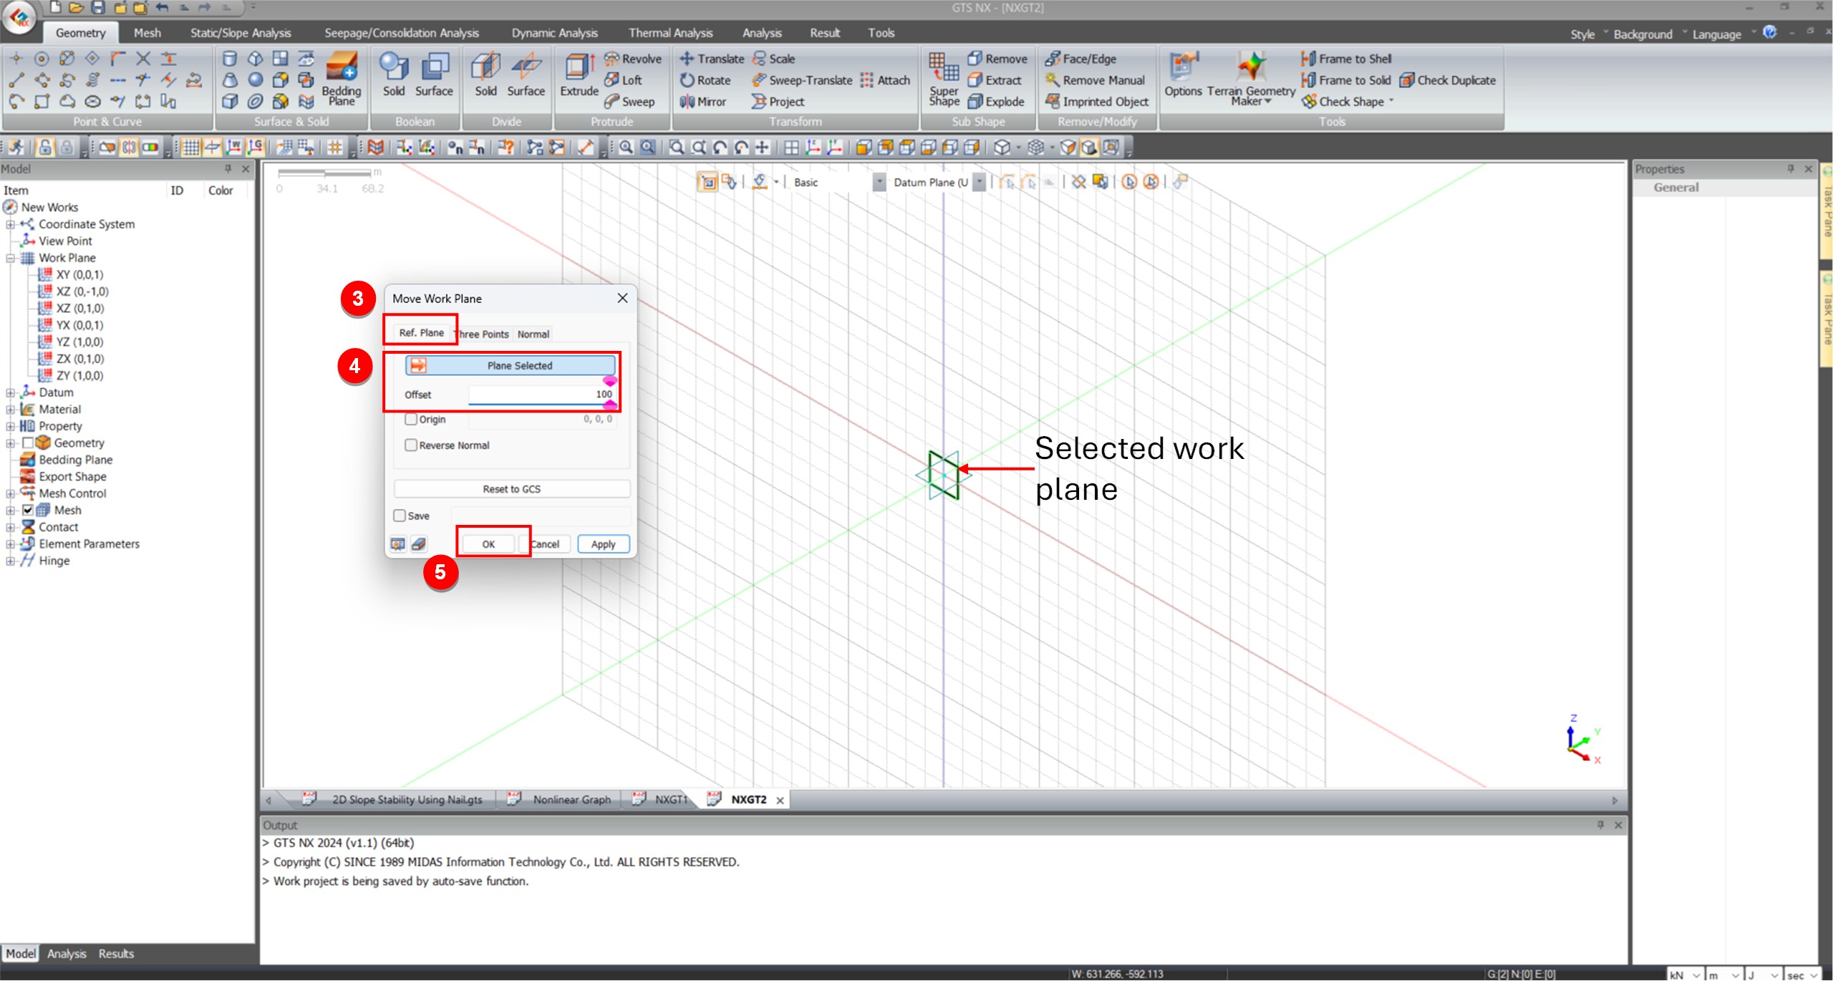Select the XY (0,0,1) work plane
1833x981 pixels.
click(x=79, y=275)
